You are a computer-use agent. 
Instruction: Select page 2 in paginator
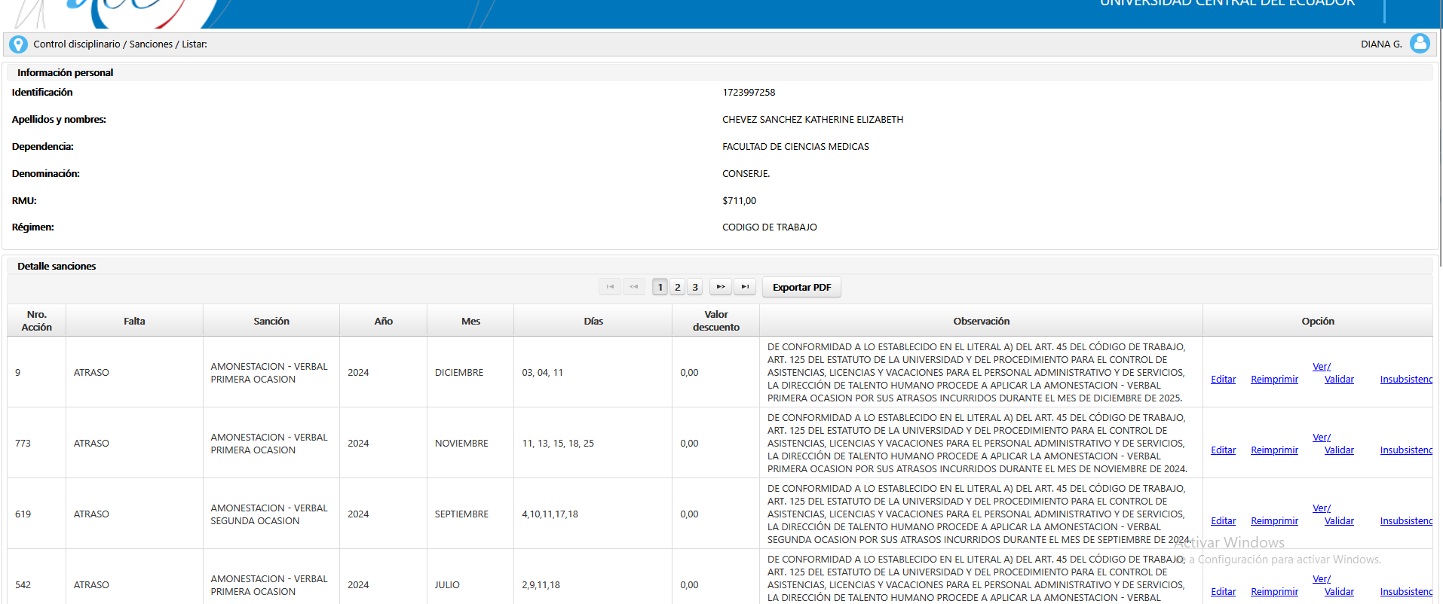[678, 287]
